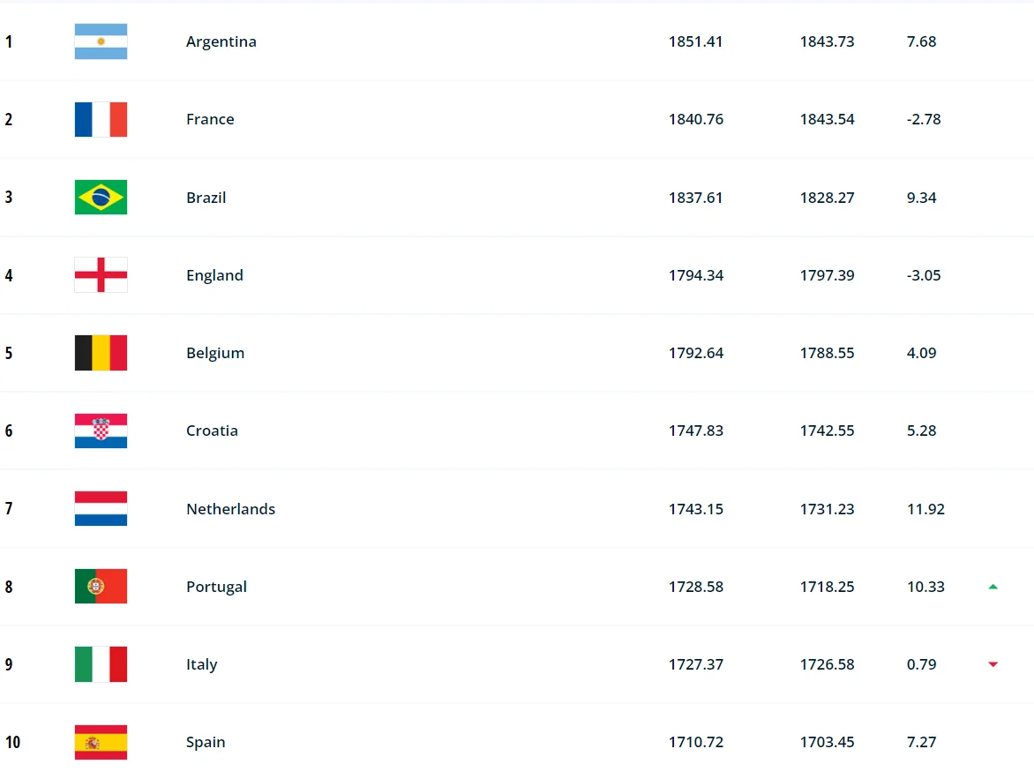Open the Netherlands team name link

(x=230, y=509)
